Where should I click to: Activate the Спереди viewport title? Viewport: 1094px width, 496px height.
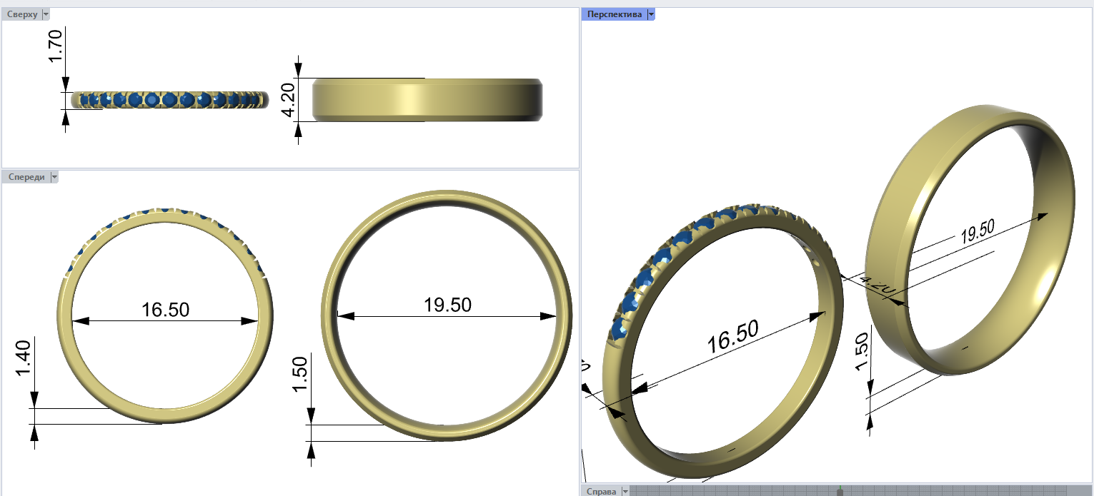click(26, 177)
